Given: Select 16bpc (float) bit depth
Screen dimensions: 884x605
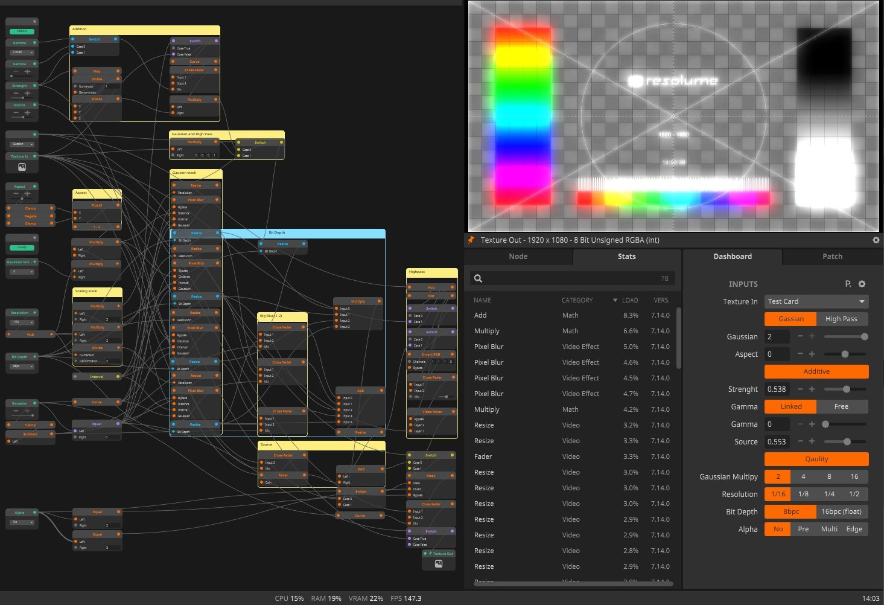Looking at the screenshot, I should click(x=841, y=511).
